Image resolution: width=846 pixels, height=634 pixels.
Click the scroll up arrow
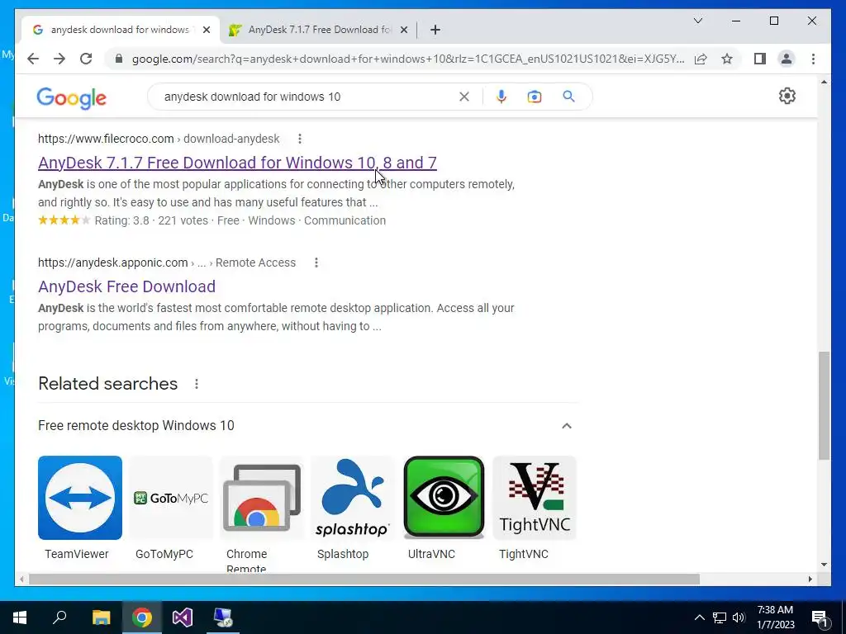[824, 82]
